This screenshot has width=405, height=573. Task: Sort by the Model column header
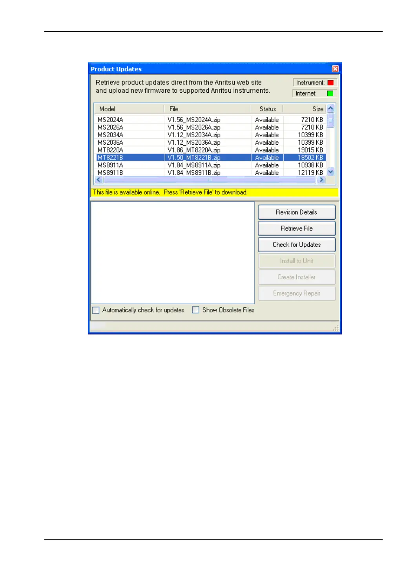[x=129, y=109]
